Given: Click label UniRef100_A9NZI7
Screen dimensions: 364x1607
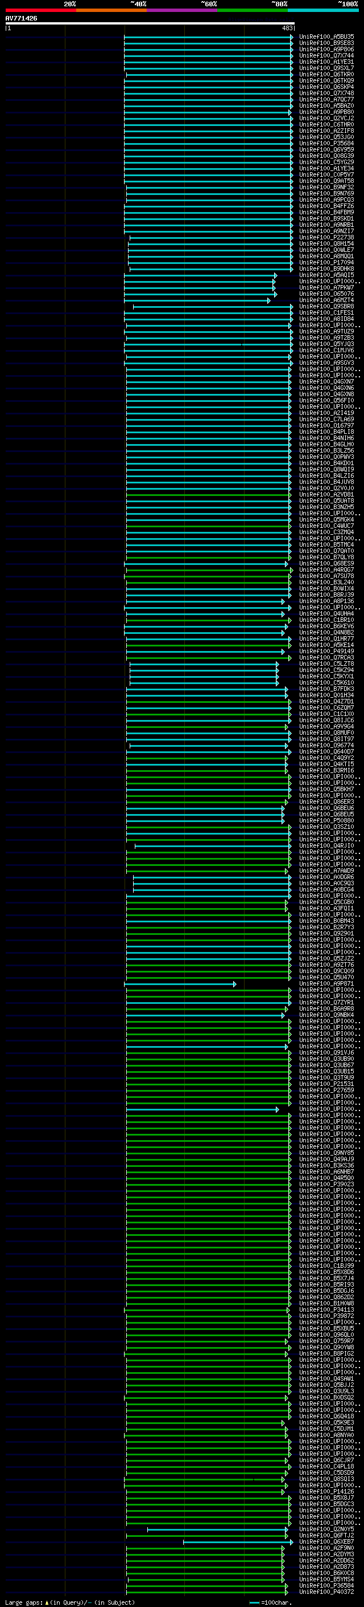Looking at the screenshot, I should tap(326, 231).
